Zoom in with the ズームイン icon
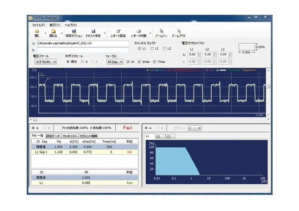 click(x=161, y=31)
